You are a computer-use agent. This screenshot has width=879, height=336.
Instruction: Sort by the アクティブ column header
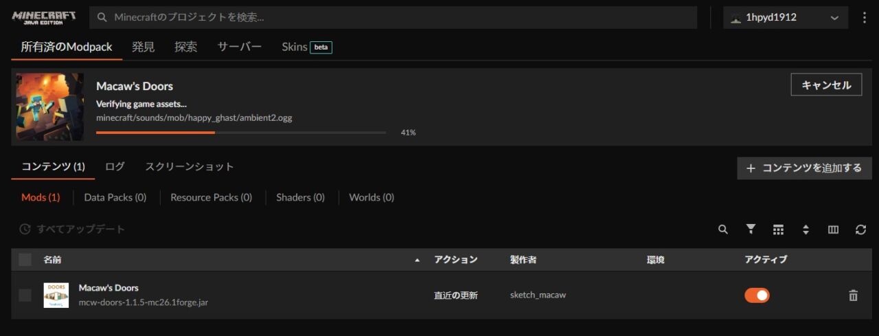click(x=766, y=260)
